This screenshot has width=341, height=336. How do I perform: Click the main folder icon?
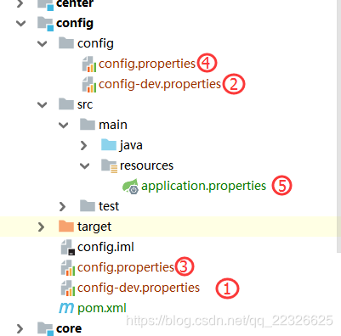88,125
